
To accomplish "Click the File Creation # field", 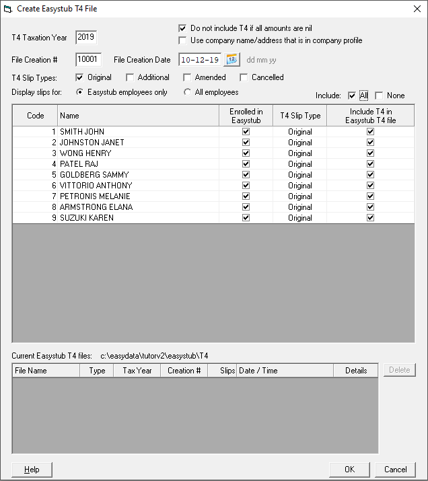I will click(x=88, y=59).
